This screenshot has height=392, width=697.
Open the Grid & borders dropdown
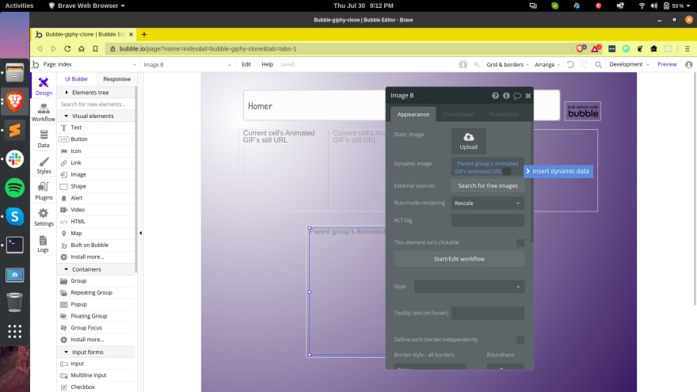tap(508, 64)
